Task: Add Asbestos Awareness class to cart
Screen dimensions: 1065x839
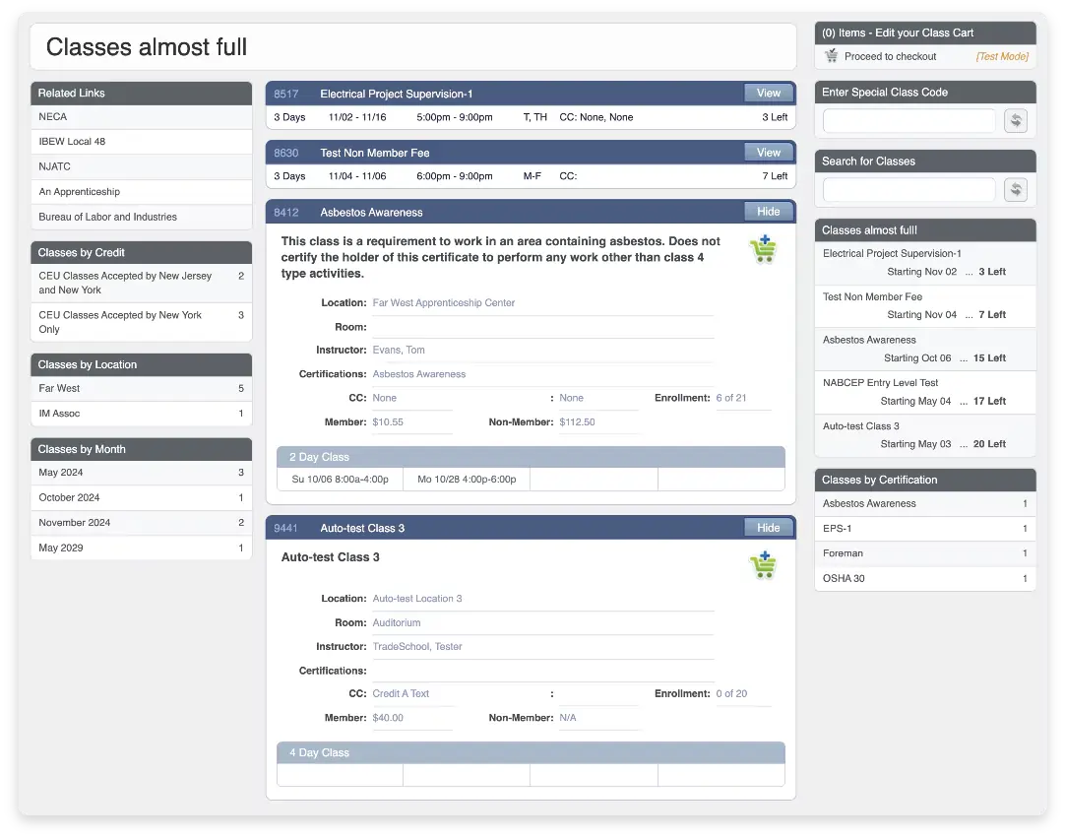Action: coord(762,250)
